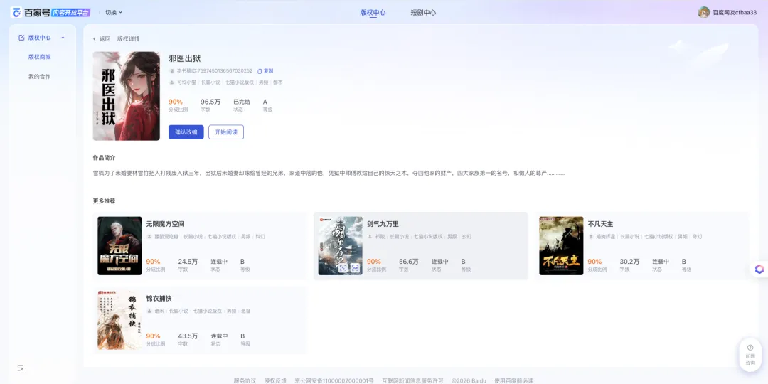Click the 开始阅读 button
This screenshot has width=768, height=384.
point(226,132)
